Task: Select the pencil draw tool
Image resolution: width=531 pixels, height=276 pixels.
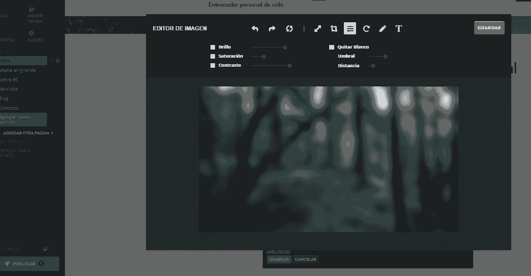Action: point(382,29)
